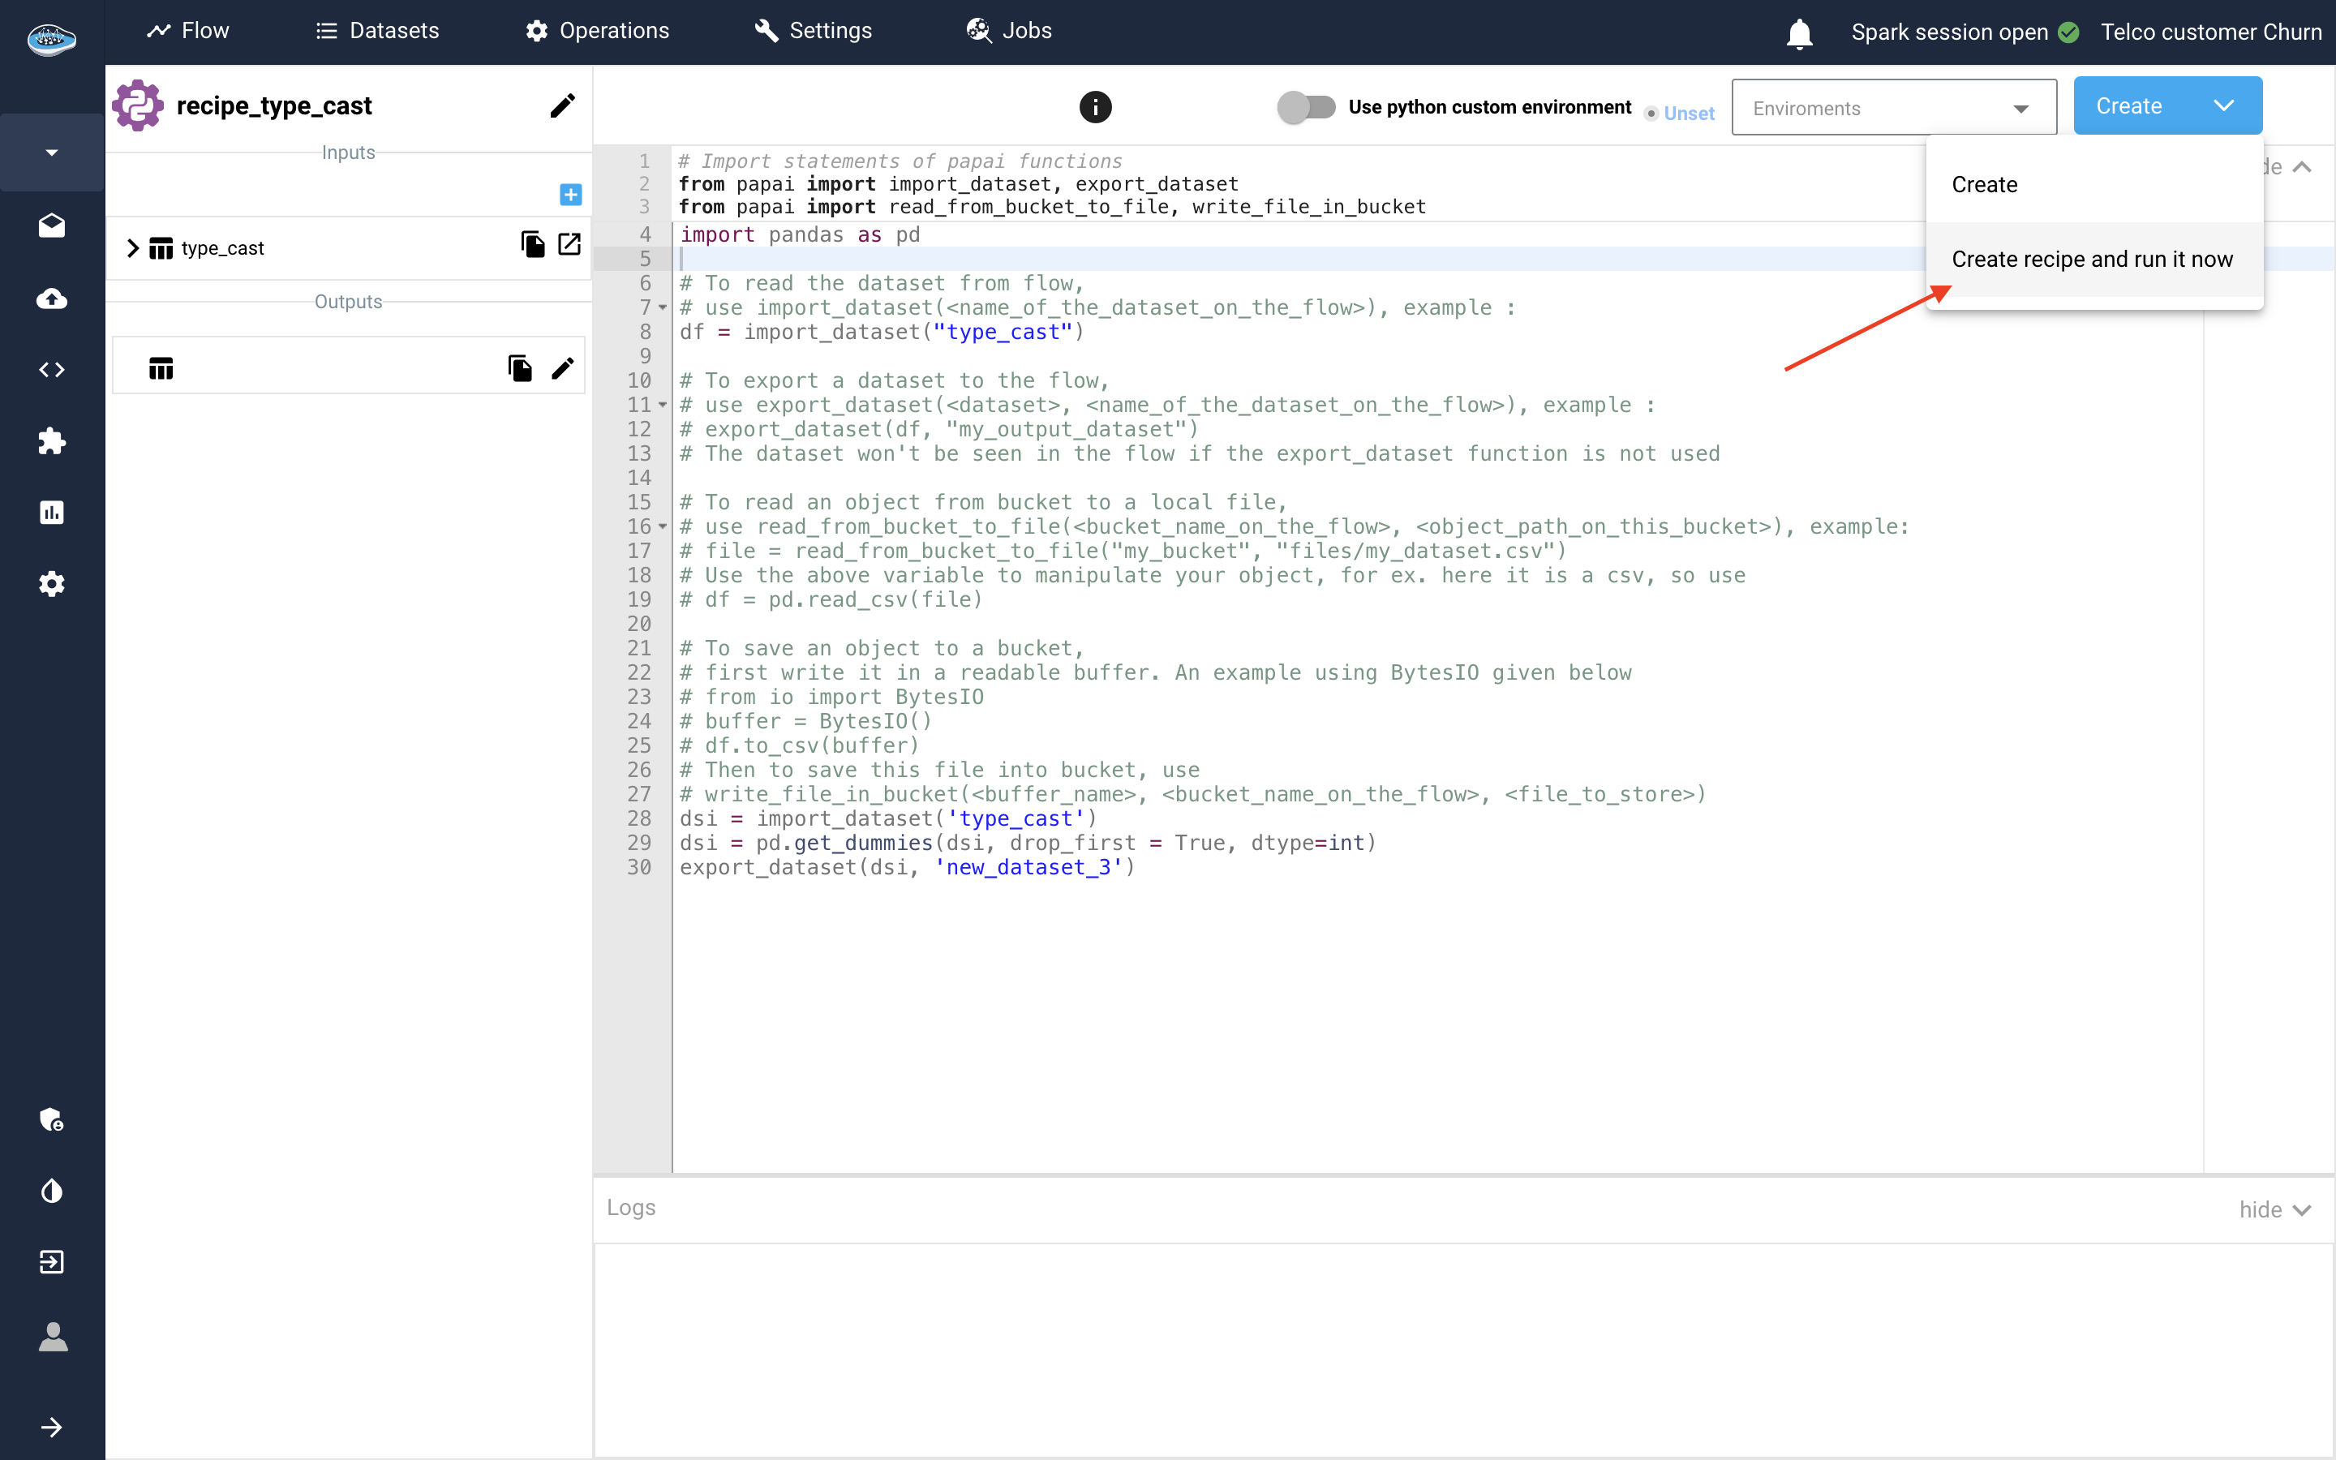2336x1460 pixels.
Task: Open the Enviroments dropdown
Action: pos(1893,108)
